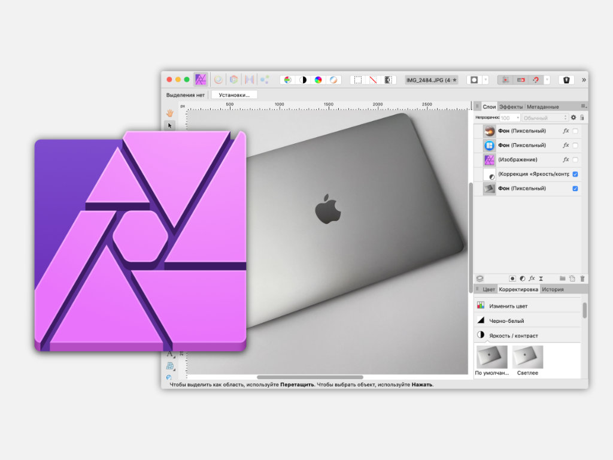Apply Auto White Balance from the toolbar
Viewport: 613px width, 460px height.
pos(333,80)
